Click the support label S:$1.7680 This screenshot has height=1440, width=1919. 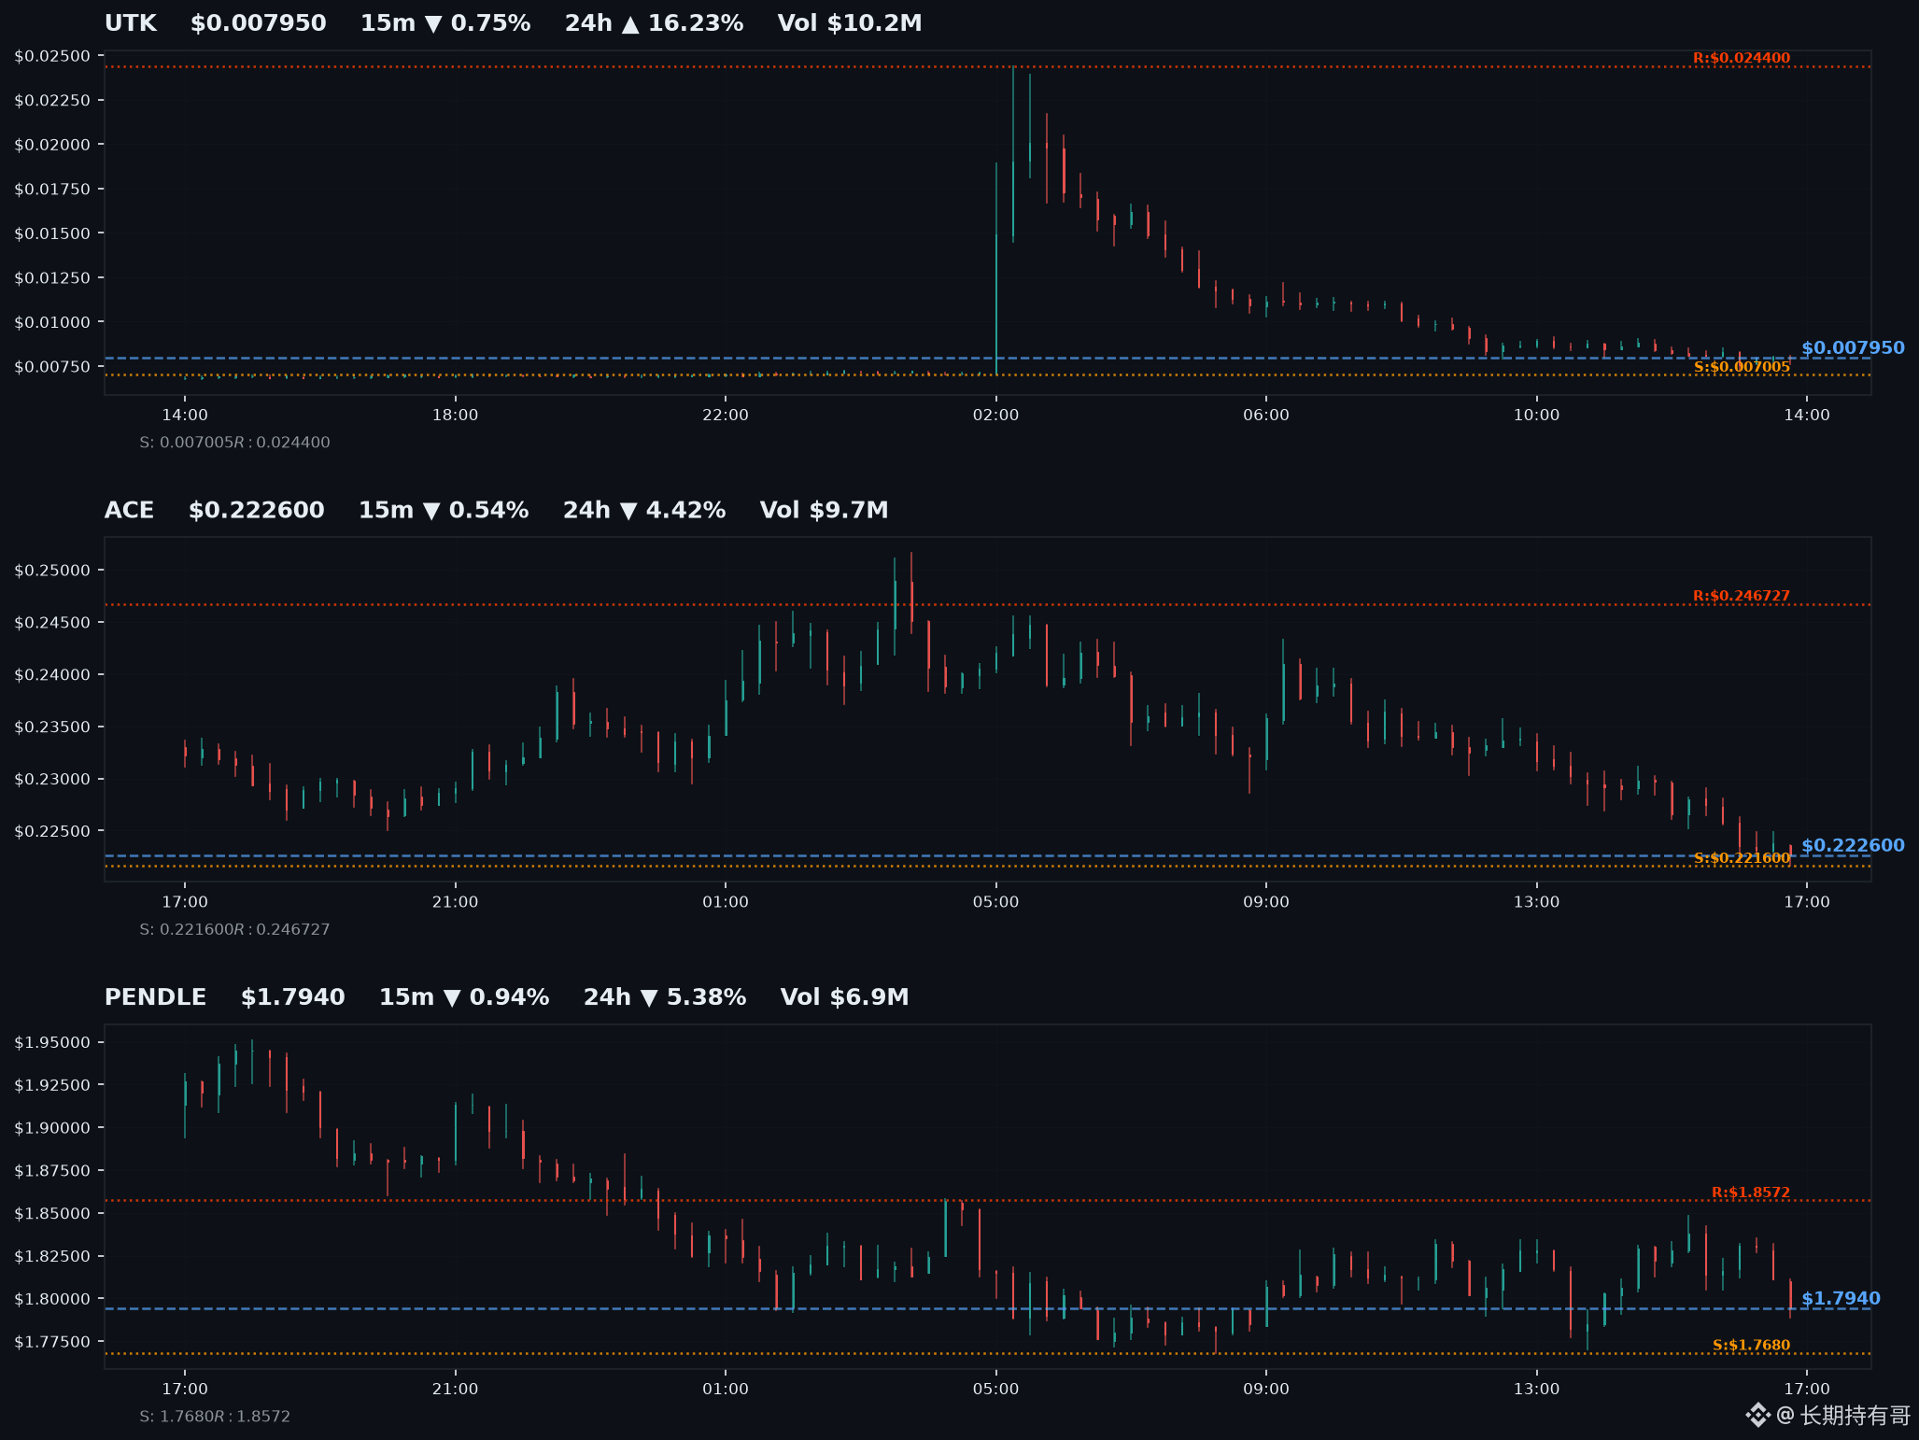tap(1752, 1346)
